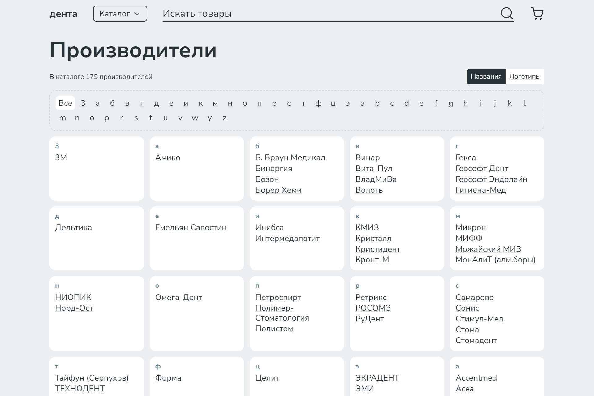Screen dimensions: 594x396
Task: Filter manufacturers by letter д
Action: (x=157, y=103)
